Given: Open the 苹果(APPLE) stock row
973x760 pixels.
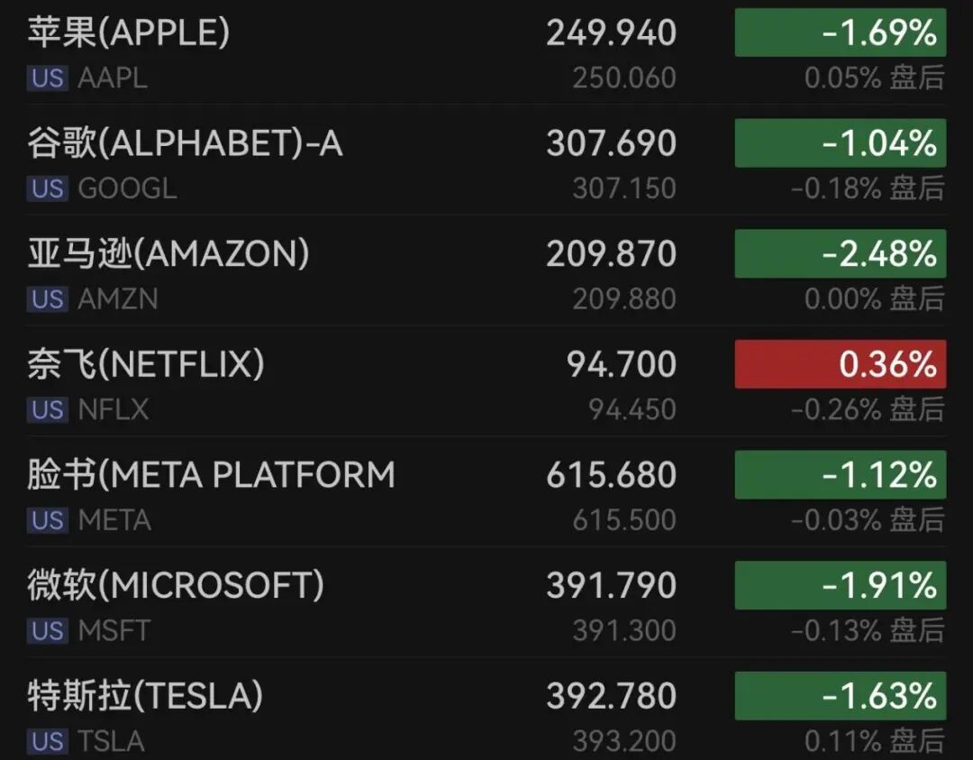Looking at the screenshot, I should click(129, 33).
